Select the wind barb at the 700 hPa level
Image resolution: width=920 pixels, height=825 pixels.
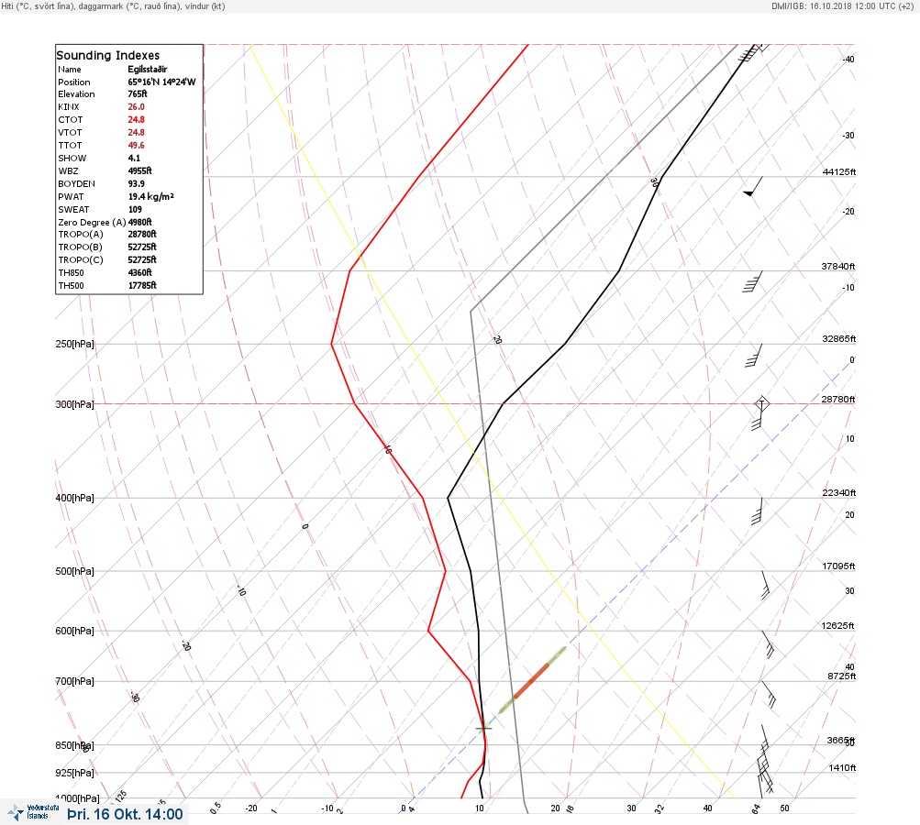click(770, 694)
